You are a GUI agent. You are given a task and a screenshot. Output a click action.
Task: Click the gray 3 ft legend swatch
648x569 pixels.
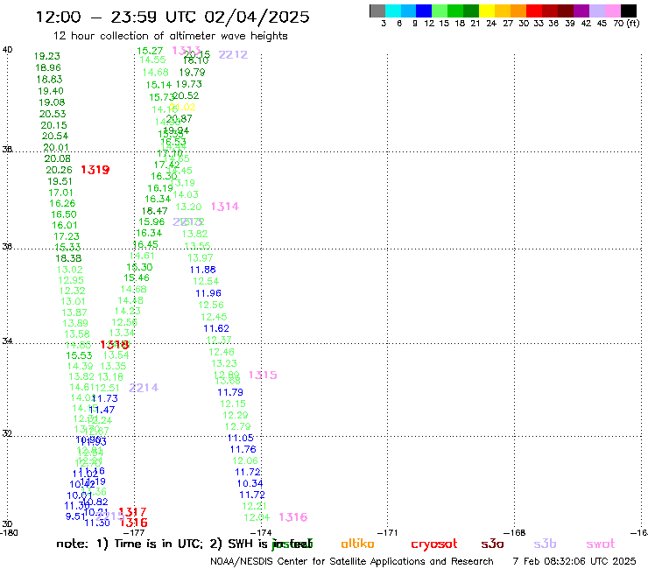click(x=377, y=11)
